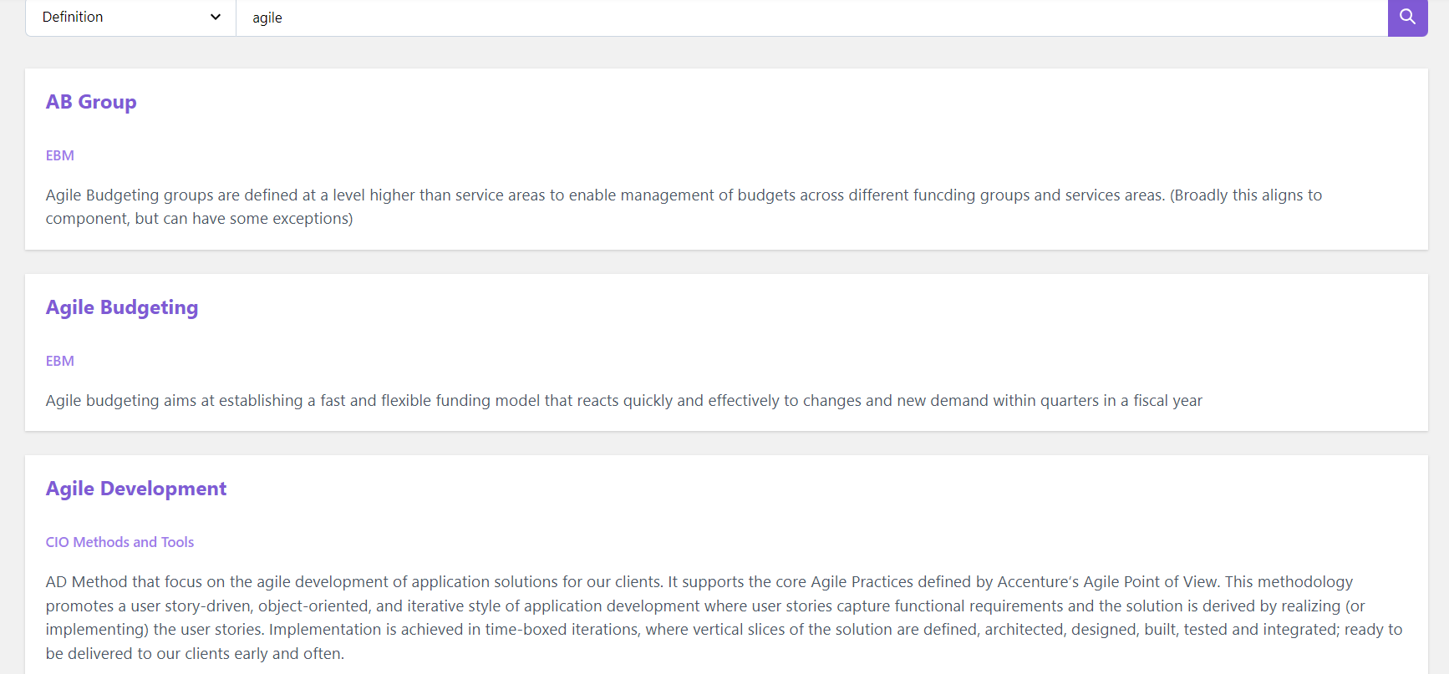
Task: Click the Agile Budgeting definition sentence
Action: [x=623, y=401]
